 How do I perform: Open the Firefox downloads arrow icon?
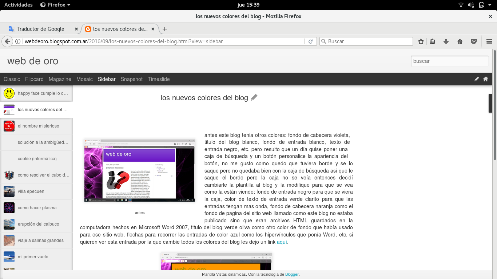point(446,41)
